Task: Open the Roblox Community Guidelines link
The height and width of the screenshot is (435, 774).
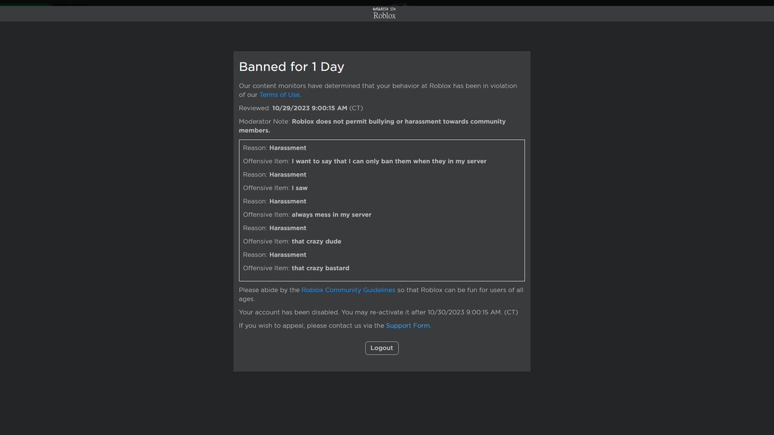Action: click(x=348, y=290)
